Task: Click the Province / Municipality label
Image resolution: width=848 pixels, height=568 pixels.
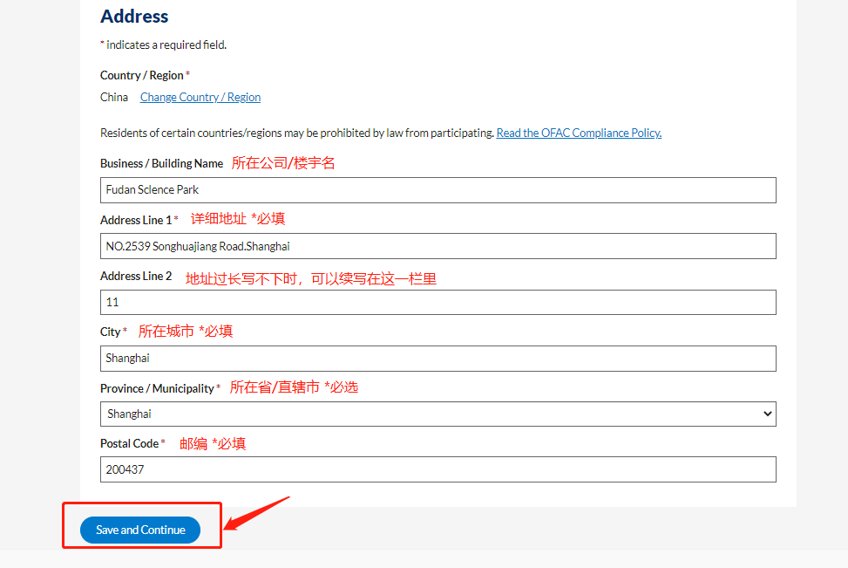Action: click(157, 388)
